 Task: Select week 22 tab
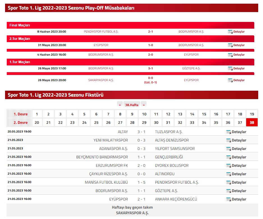60,122
